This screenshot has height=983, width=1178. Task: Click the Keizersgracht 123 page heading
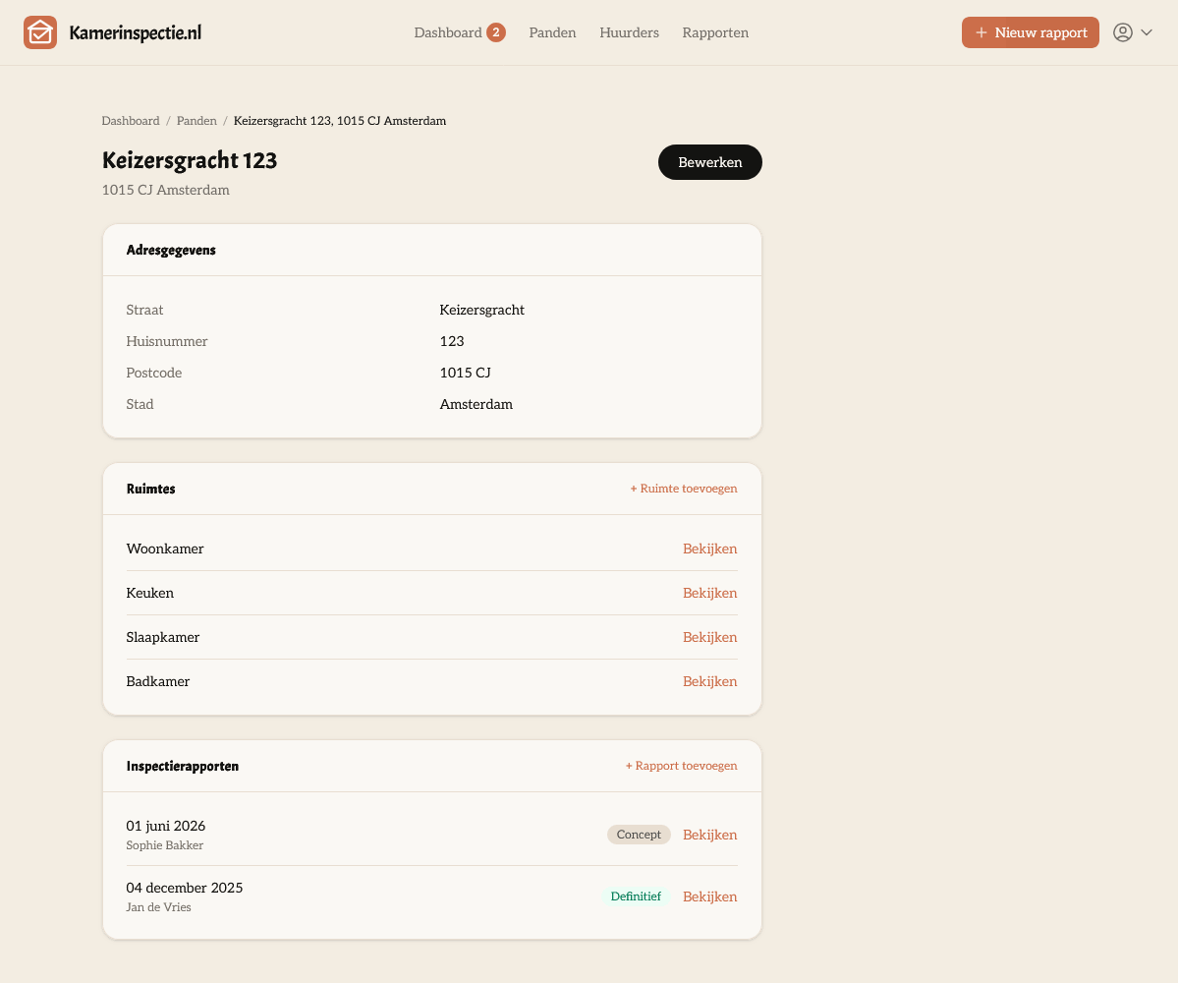click(x=190, y=160)
